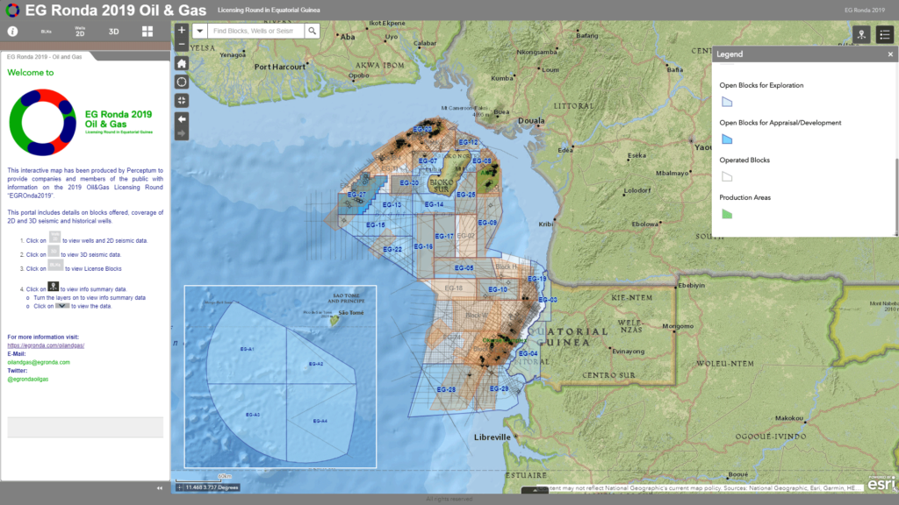
Task: Focus the Find Blocks, Wells search field
Action: [x=255, y=31]
